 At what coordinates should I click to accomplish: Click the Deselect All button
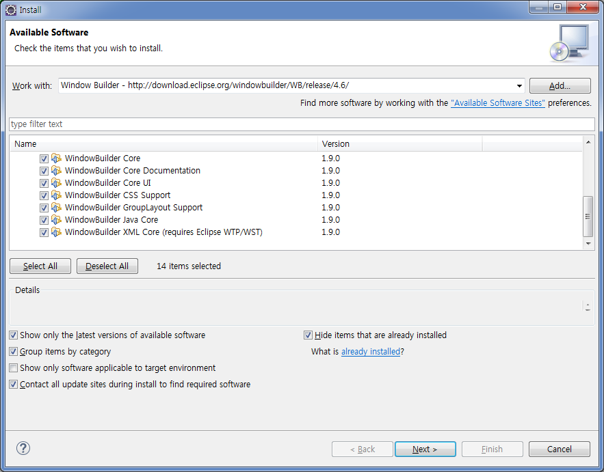coord(107,266)
